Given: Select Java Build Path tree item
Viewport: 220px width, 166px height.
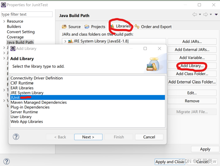Looking at the screenshot, I should [20, 42].
